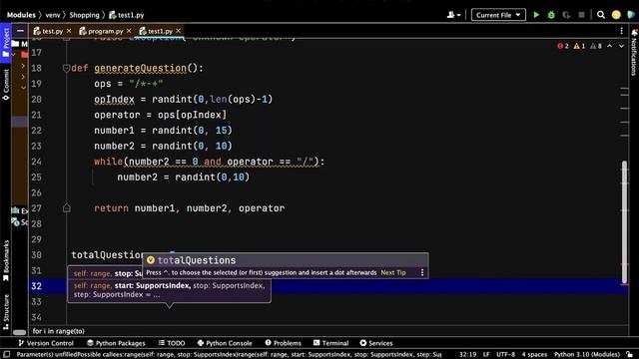Close the test1.py tab
The height and width of the screenshot is (359, 639).
click(178, 31)
